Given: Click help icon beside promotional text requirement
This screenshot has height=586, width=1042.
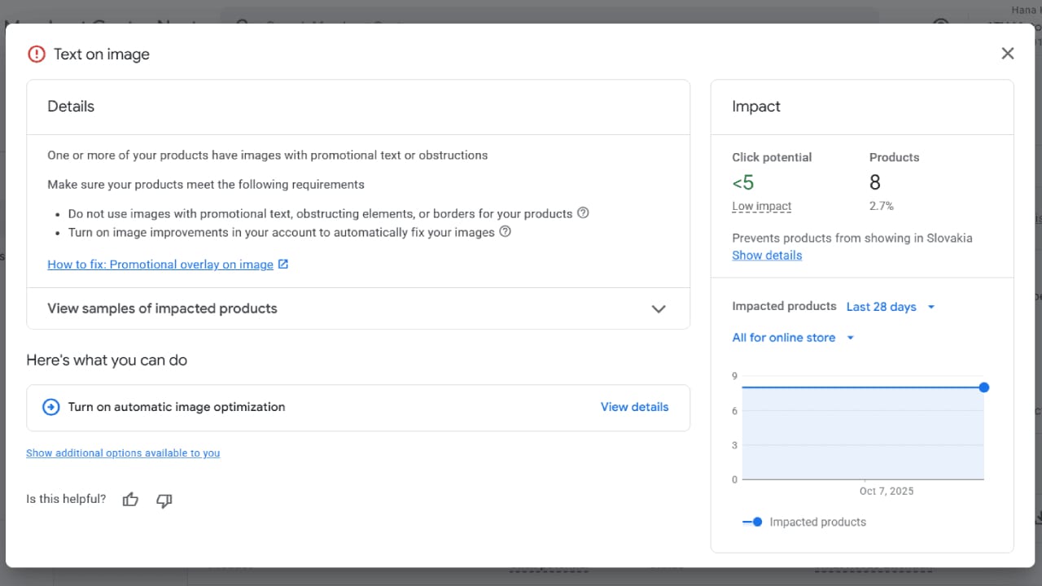Looking at the screenshot, I should click(583, 213).
